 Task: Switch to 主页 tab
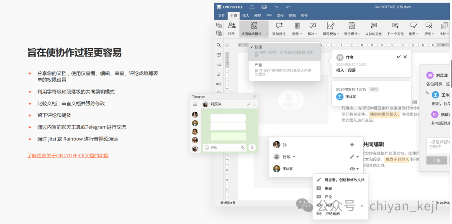[234, 16]
